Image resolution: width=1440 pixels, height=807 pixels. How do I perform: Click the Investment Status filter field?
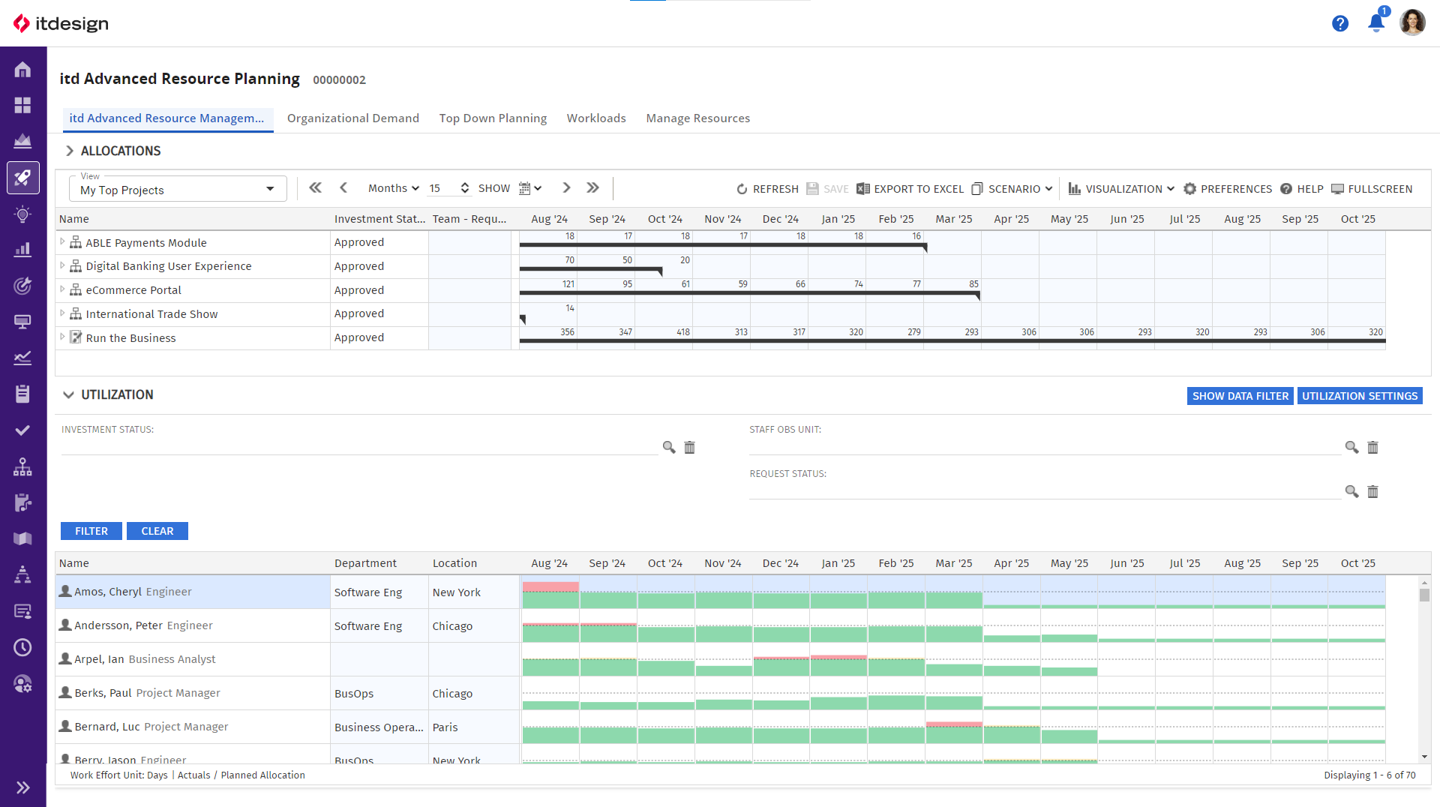360,447
